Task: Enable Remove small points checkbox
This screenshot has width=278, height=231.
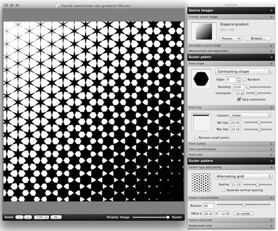Action: [x=196, y=137]
